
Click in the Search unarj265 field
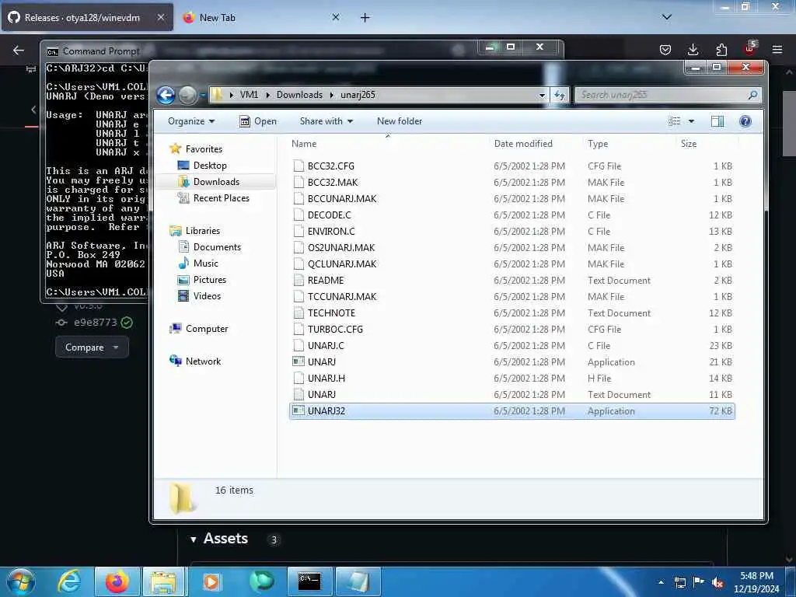coord(662,95)
